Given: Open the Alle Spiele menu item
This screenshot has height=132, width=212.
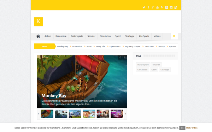Looking at the screenshot, I should pos(144,36).
